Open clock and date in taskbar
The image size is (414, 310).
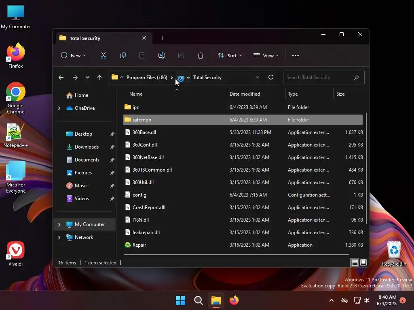387,300
